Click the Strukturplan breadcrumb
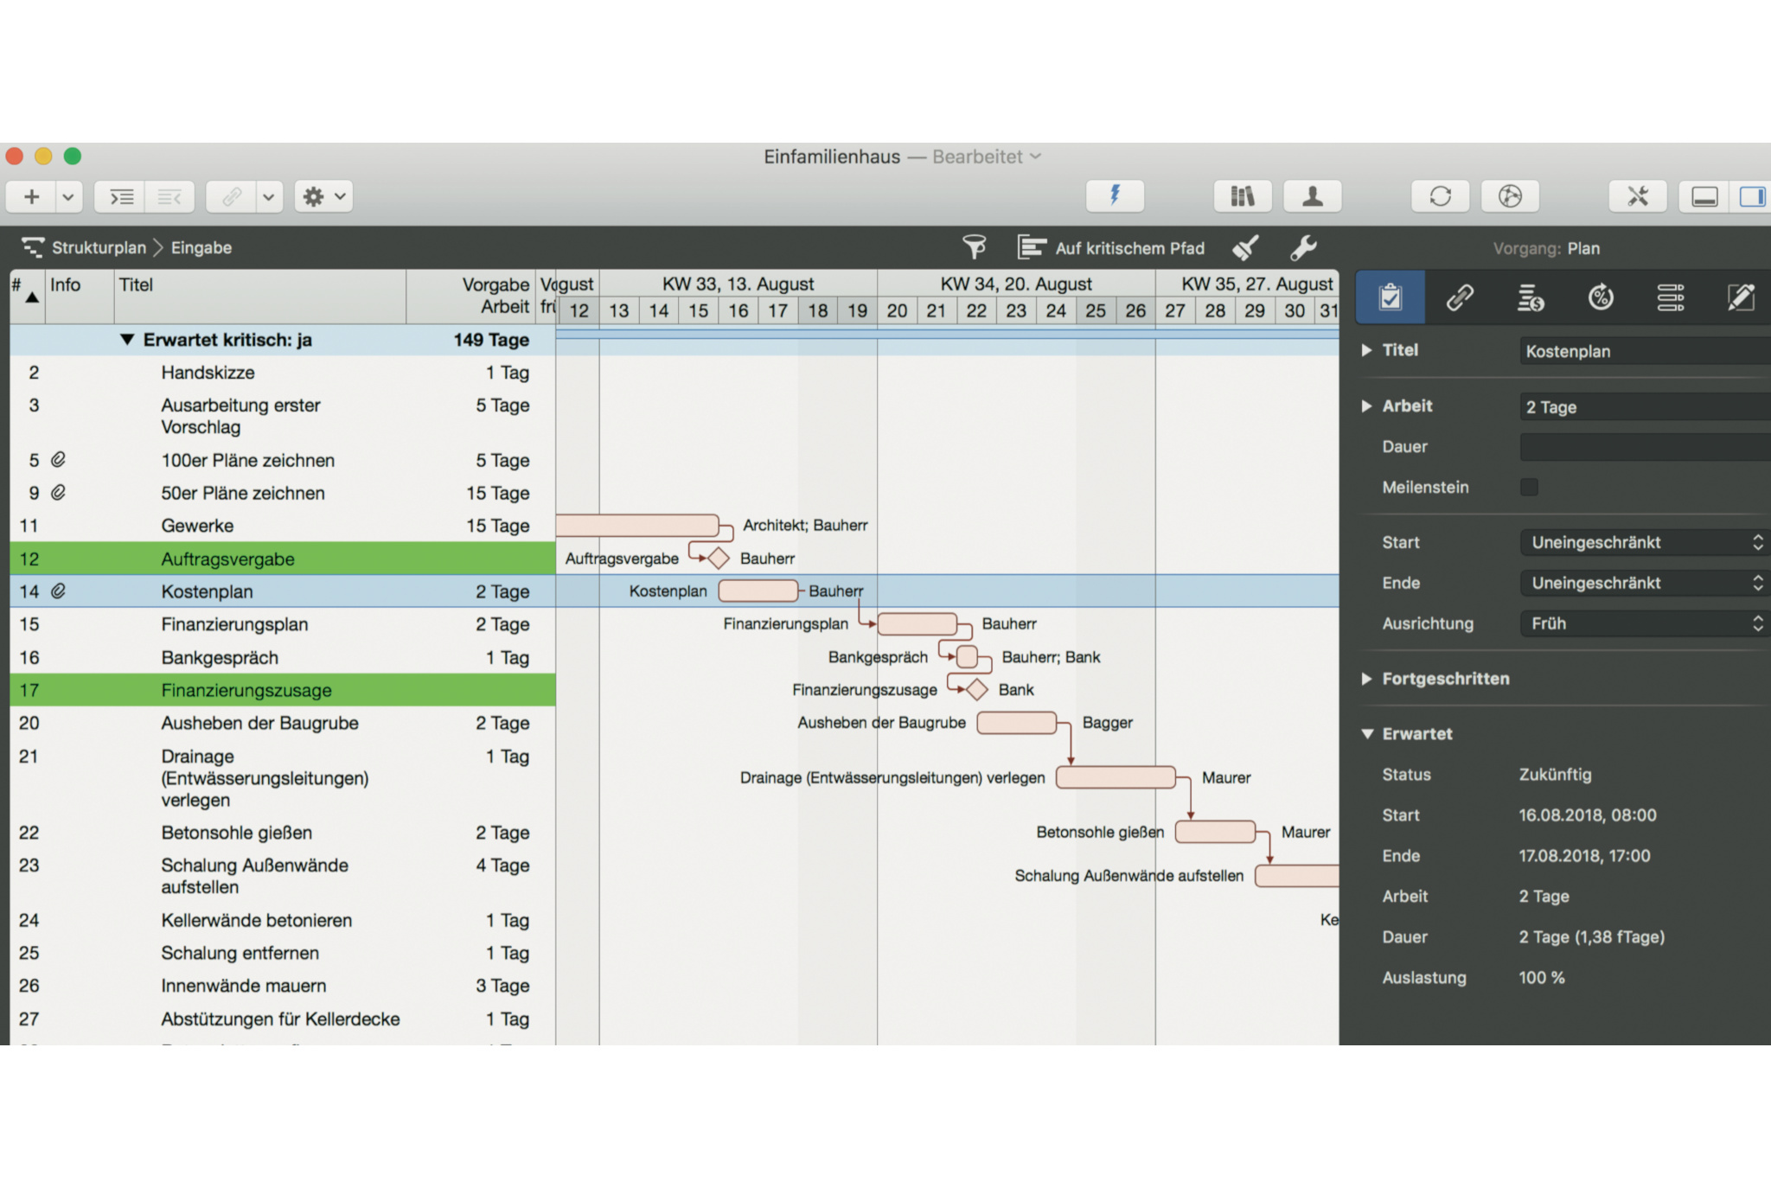Screen dimensions: 1771x1188 click(x=98, y=248)
